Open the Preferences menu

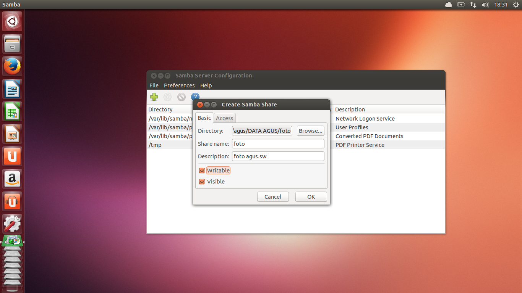click(179, 85)
